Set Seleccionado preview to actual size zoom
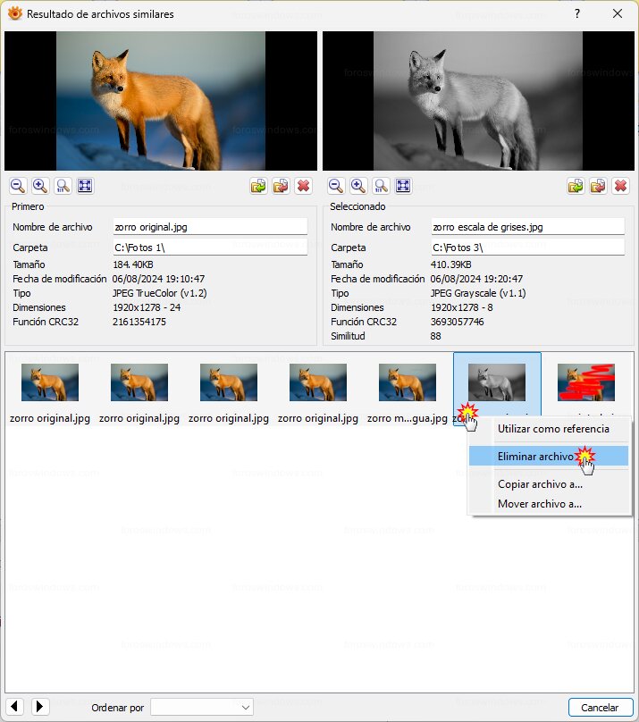This screenshot has height=722, width=639. [x=381, y=186]
